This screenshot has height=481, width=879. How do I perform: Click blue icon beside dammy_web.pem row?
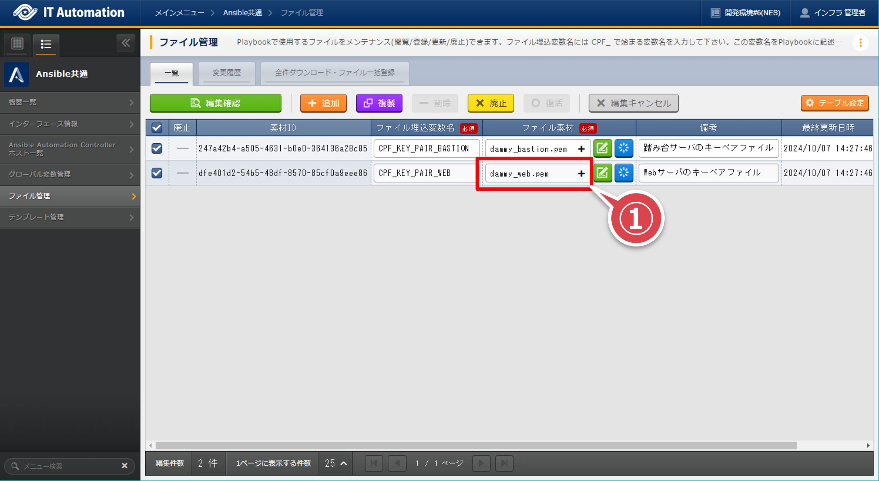click(624, 173)
